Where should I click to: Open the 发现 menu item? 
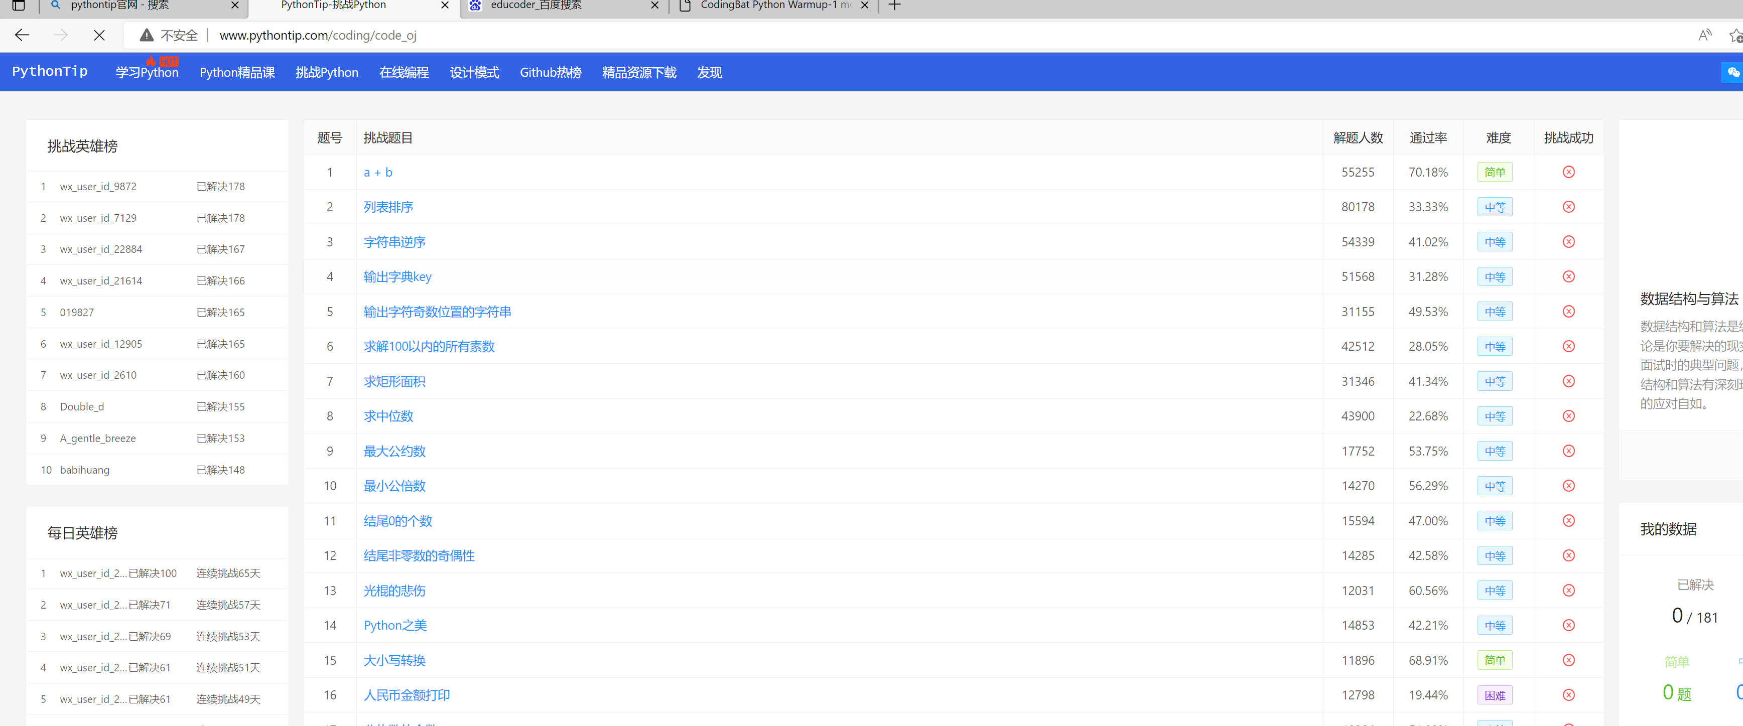[709, 72]
